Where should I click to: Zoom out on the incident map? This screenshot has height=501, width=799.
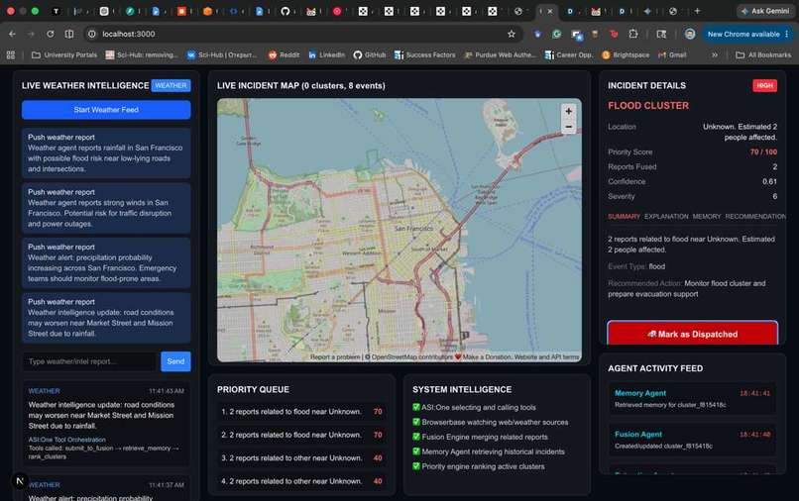click(x=568, y=127)
